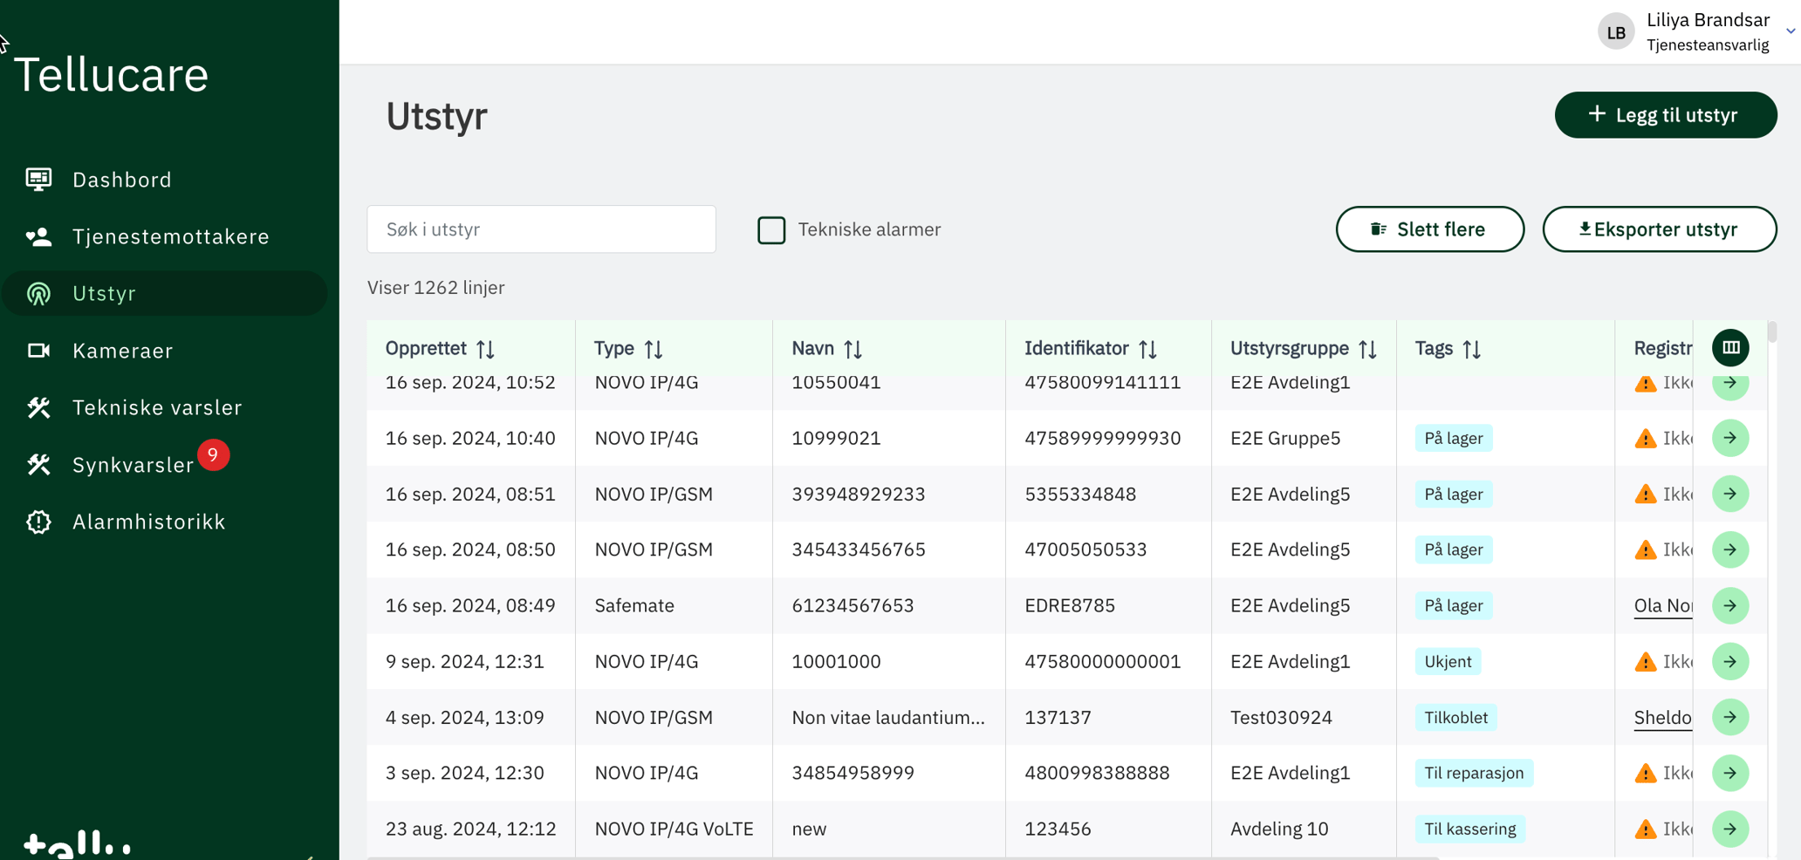Click the column chooser icon in table header
Viewport: 1801px width, 860px height.
pos(1730,348)
